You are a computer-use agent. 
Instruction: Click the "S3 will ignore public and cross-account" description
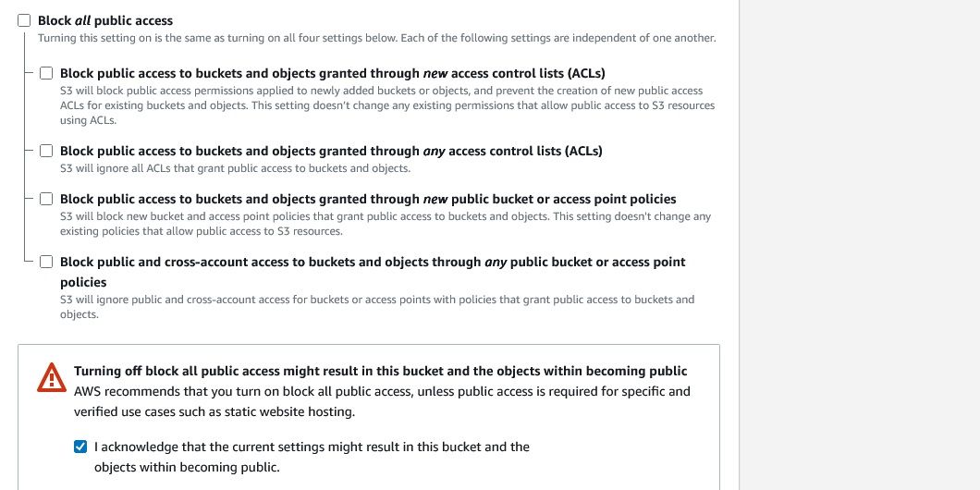pyautogui.click(x=377, y=300)
